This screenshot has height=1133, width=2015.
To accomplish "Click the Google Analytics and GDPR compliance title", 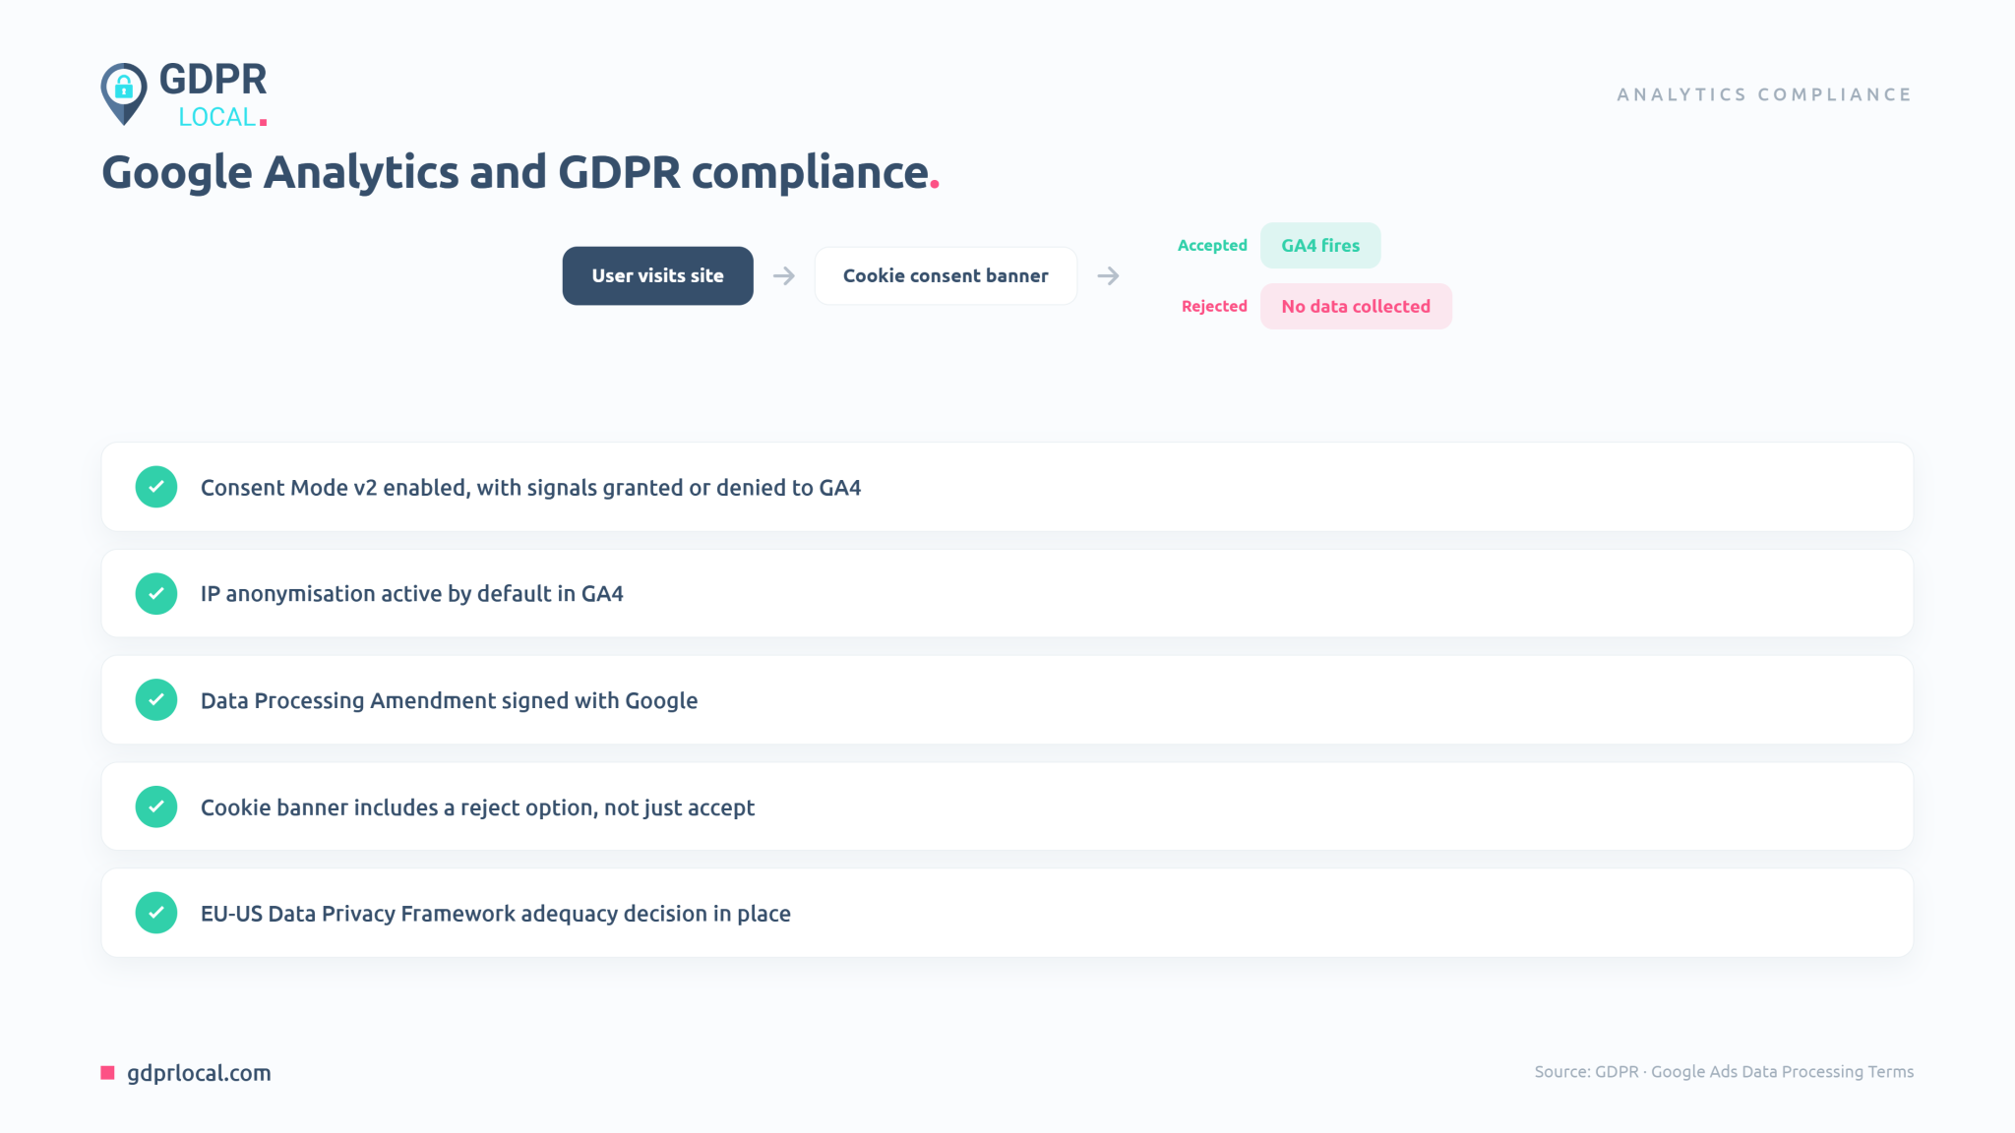I will [x=520, y=172].
